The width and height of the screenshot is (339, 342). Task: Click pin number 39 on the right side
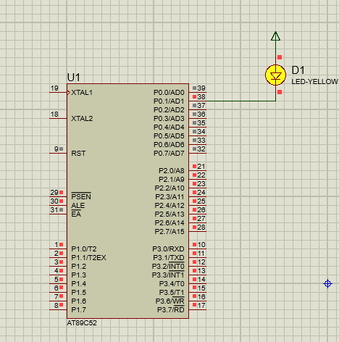(x=201, y=88)
